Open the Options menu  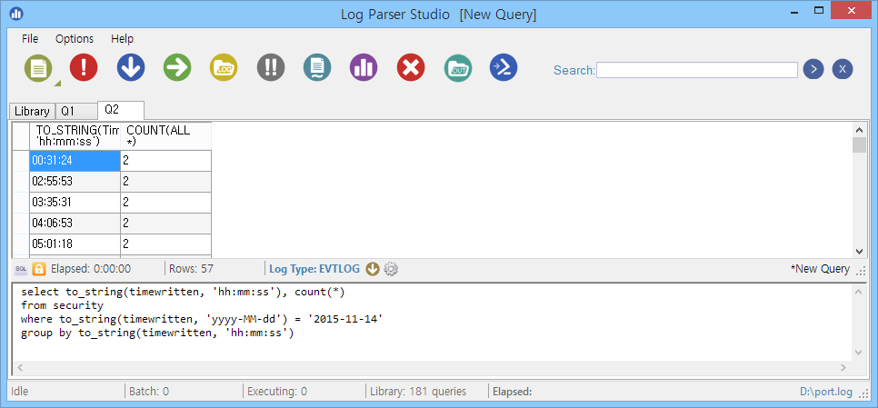75,38
